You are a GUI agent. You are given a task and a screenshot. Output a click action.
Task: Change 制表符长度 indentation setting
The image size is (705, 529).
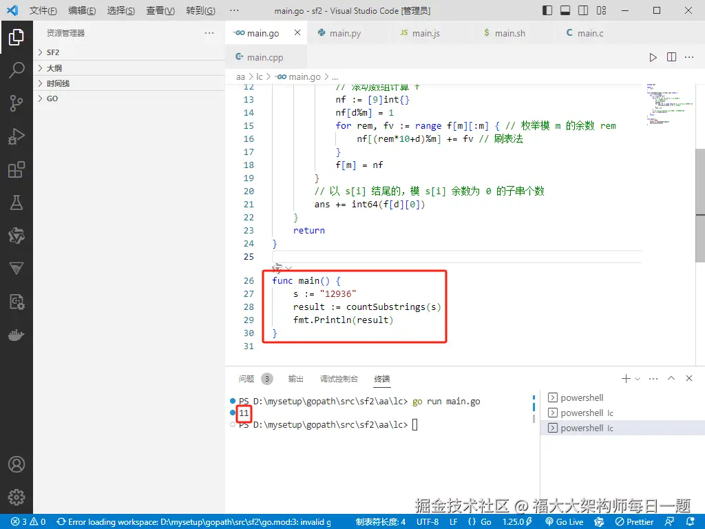380,522
